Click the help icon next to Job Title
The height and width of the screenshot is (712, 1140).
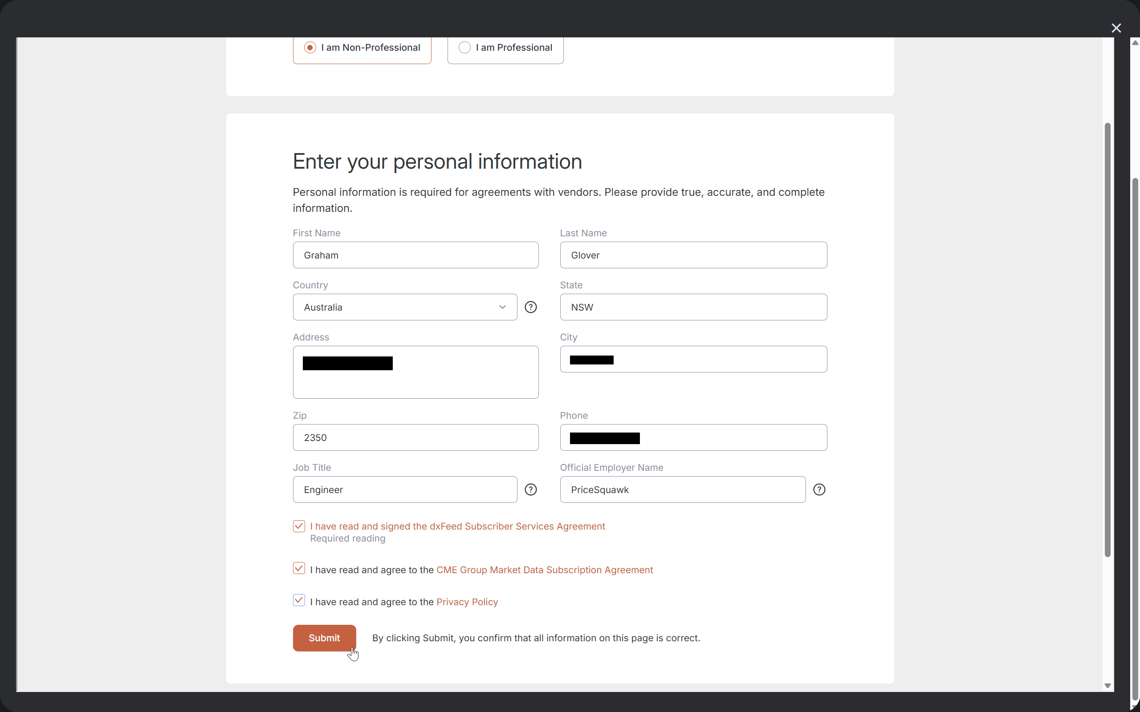point(530,489)
